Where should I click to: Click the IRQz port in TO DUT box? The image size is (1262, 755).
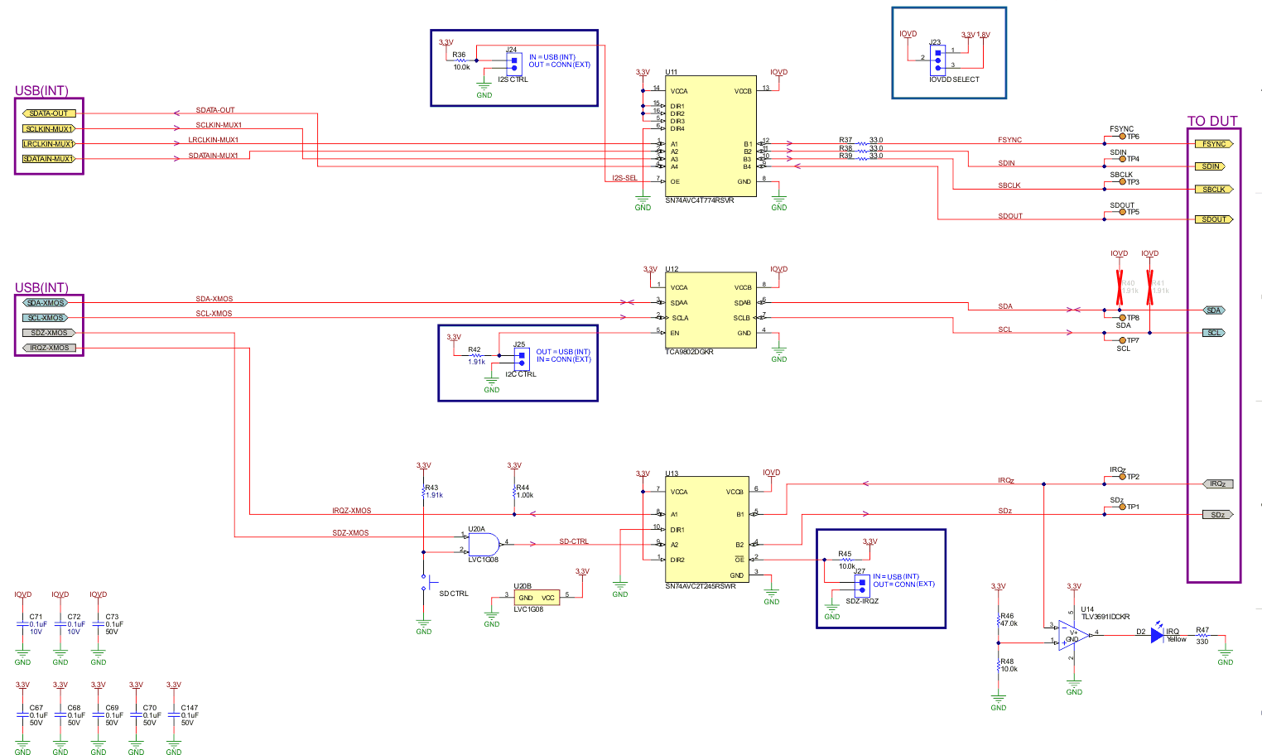point(1217,484)
